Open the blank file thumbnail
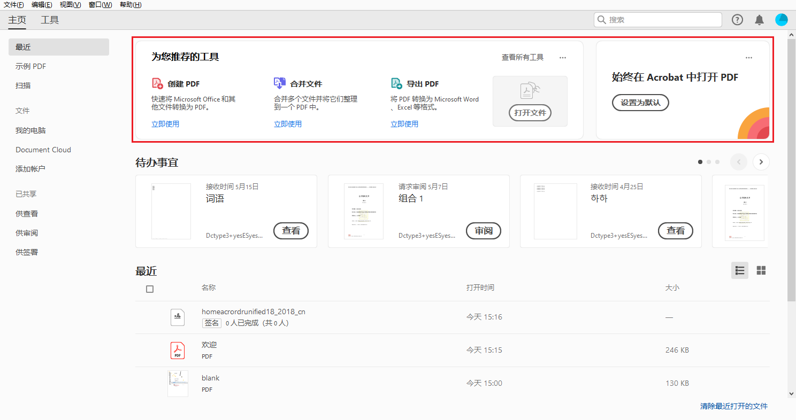Viewport: 796px width, 420px height. tap(178, 384)
